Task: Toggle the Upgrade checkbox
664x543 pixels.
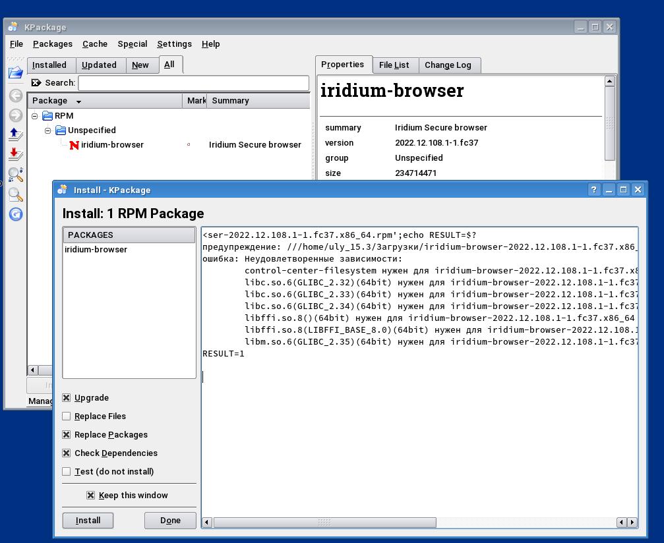Action: (66, 397)
